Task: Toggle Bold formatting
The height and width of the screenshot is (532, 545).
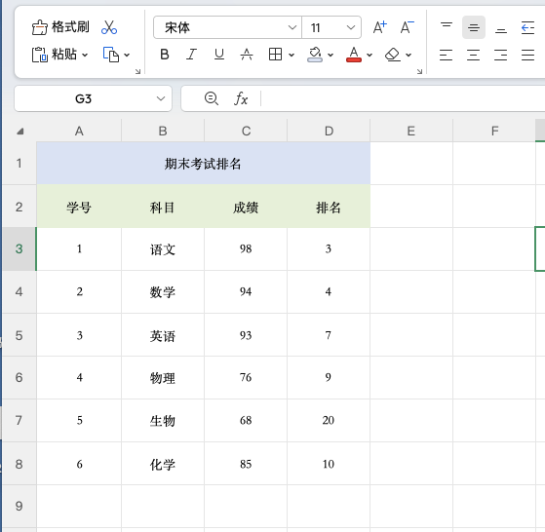Action: pyautogui.click(x=165, y=55)
